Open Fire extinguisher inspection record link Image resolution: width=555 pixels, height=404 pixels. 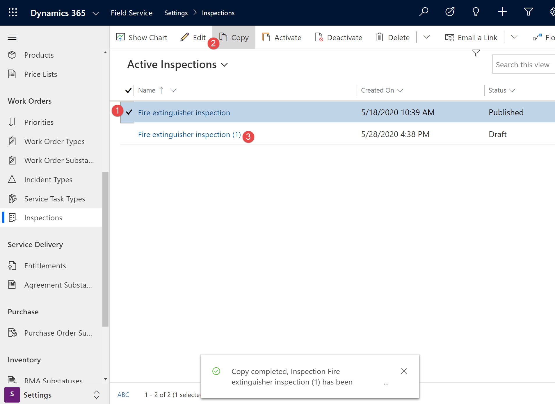coord(184,113)
